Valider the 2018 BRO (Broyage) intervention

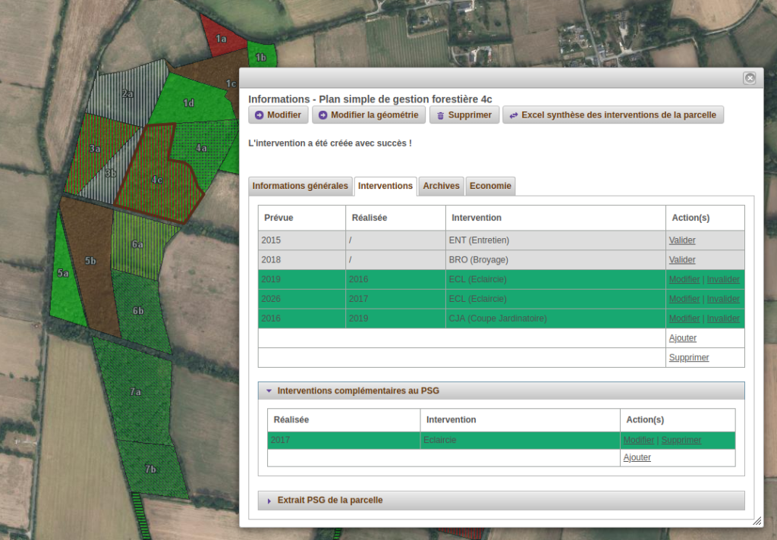coord(681,259)
